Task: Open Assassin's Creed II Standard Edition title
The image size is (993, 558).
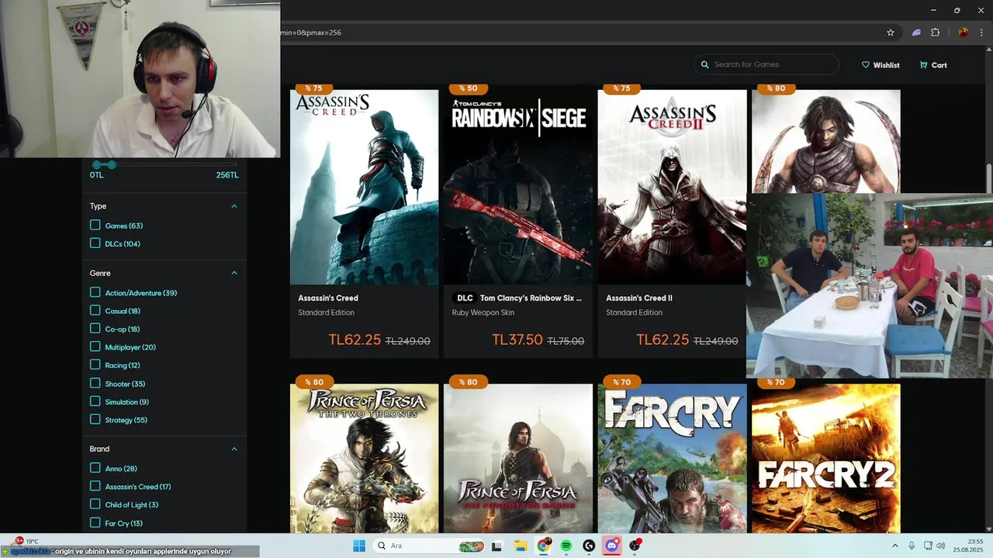Action: pos(639,298)
